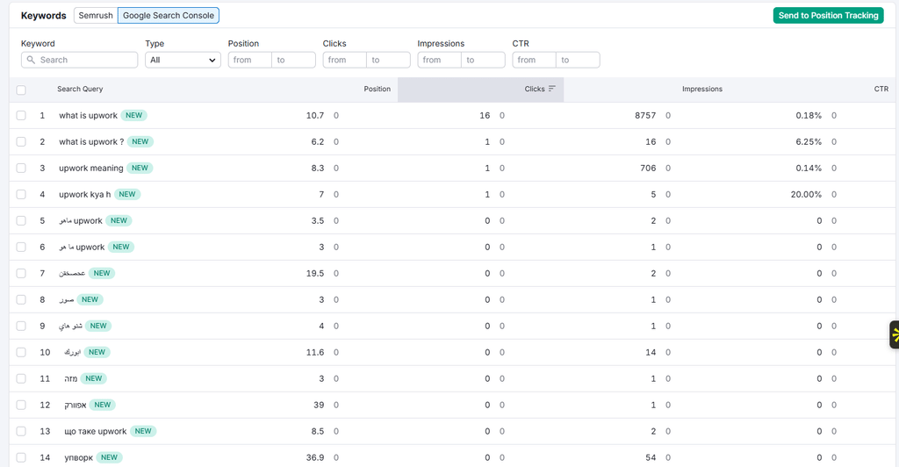
Task: Click the NEW badge next to 'upwork meaning'
Action: pyautogui.click(x=140, y=168)
